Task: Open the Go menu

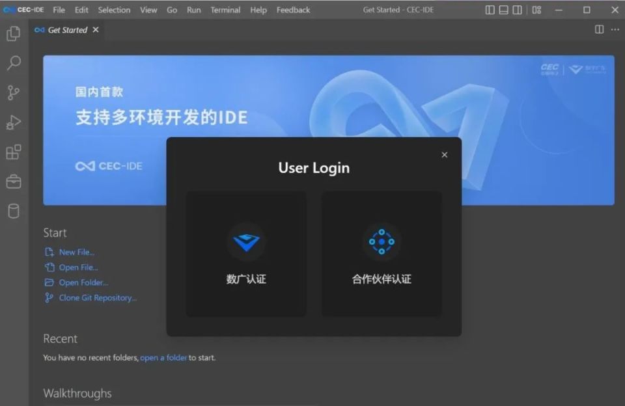Action: (172, 10)
